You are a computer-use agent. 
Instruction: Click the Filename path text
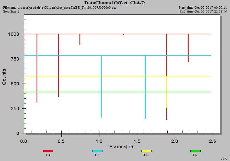coord(59,8)
